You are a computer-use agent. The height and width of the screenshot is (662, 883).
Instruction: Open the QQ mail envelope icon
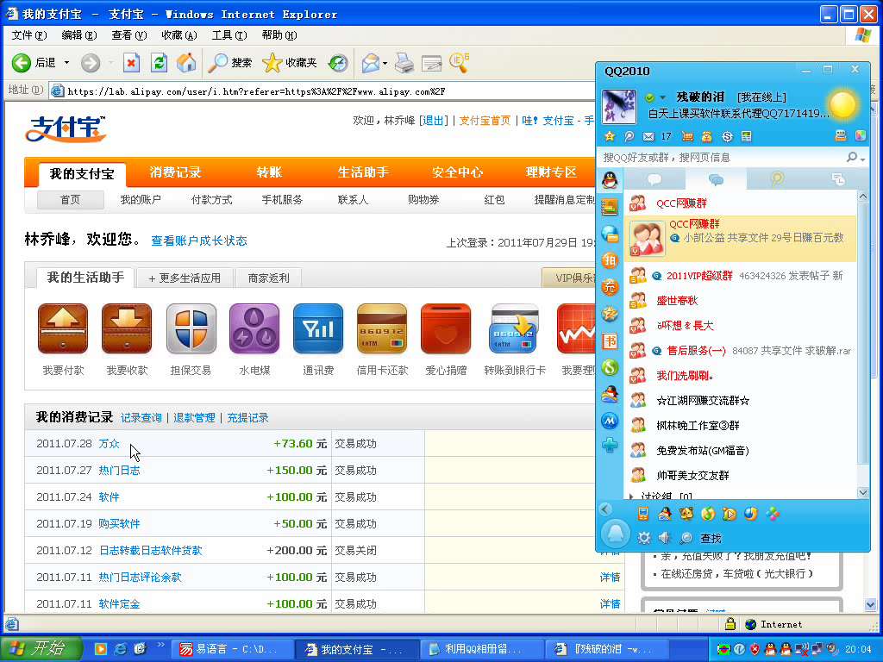coord(648,136)
